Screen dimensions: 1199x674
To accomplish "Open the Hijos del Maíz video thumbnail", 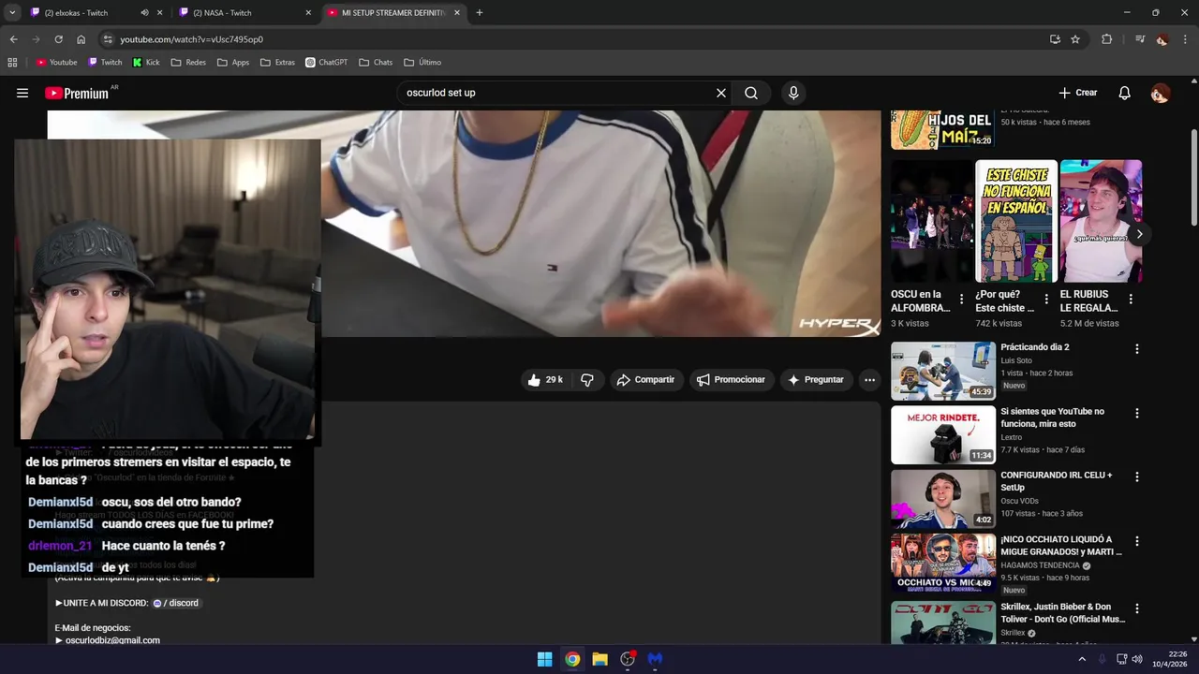I will click(943, 129).
